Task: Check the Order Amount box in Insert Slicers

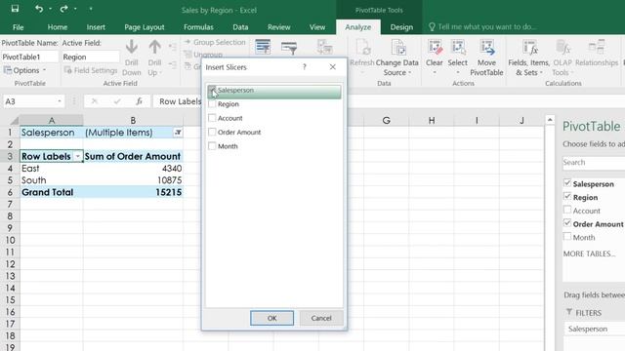Action: point(212,132)
